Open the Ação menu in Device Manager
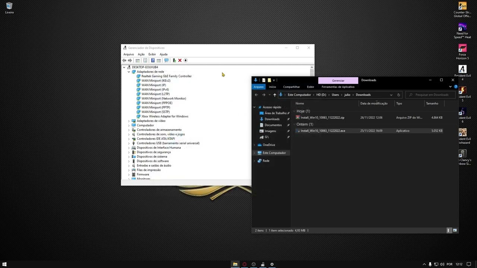477x268 pixels. [141, 54]
